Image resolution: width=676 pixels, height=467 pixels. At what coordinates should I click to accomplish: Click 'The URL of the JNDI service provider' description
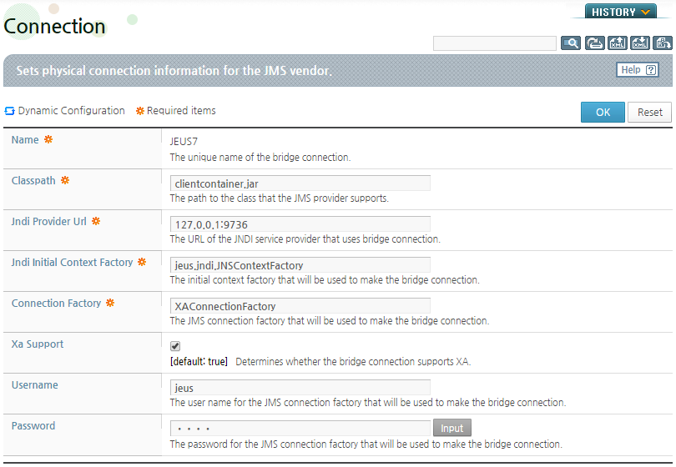click(x=305, y=239)
